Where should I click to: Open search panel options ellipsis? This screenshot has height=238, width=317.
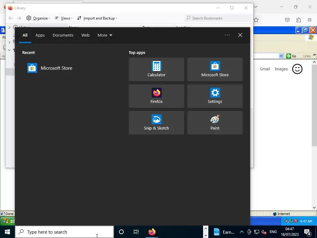tap(227, 35)
